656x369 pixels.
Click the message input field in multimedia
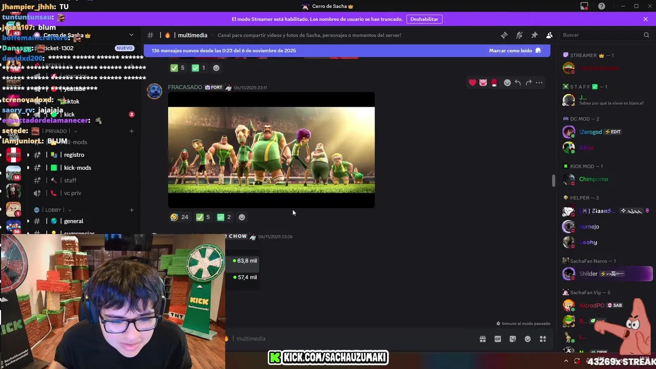pyautogui.click(x=354, y=339)
